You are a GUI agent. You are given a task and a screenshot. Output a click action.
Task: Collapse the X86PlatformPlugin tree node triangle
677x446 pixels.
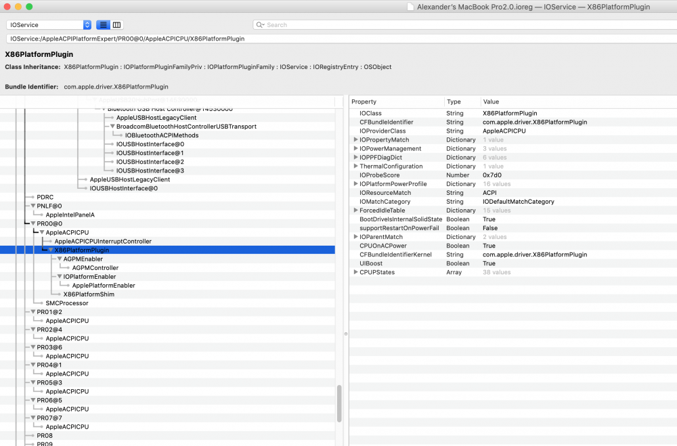point(51,250)
